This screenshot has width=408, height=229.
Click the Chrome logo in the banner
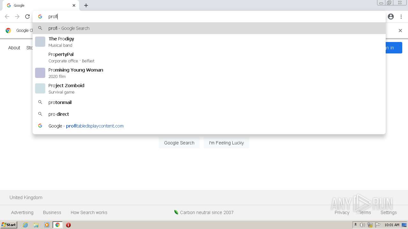tap(8, 31)
